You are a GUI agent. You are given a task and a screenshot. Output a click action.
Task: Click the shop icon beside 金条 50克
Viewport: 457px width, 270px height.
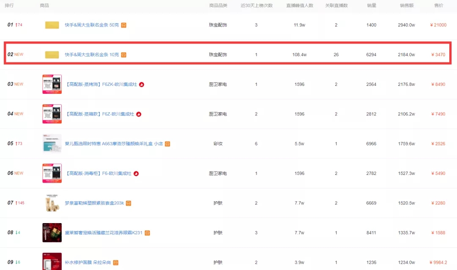tap(123, 25)
